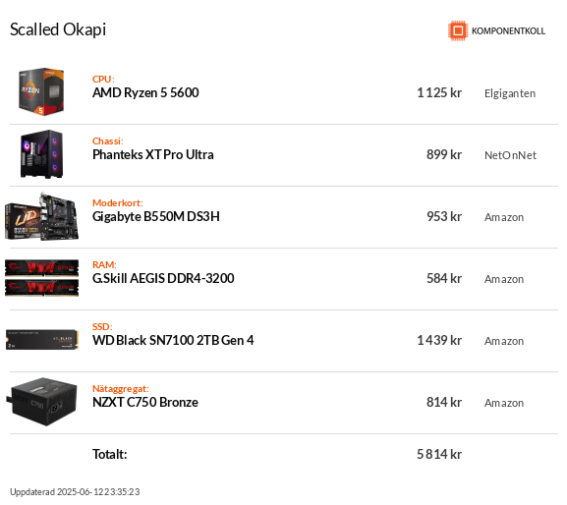
Task: Click the KOMPONENTKOLL brand text
Action: click(508, 31)
